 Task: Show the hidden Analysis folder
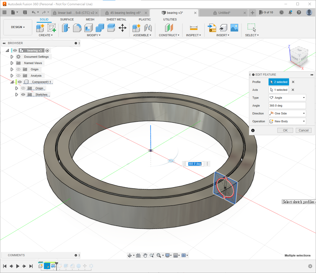coord(18,76)
